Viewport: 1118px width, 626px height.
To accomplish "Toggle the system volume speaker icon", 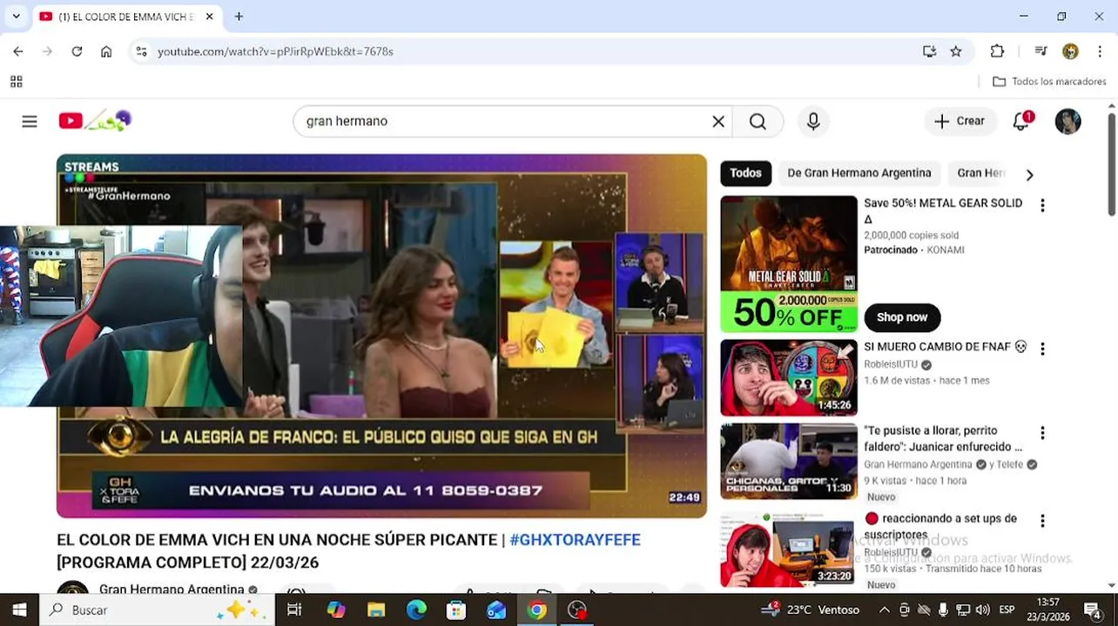I will click(x=982, y=610).
